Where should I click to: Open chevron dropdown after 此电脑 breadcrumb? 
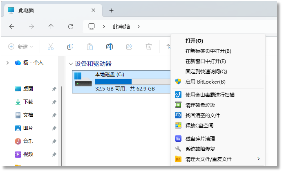click(139, 27)
